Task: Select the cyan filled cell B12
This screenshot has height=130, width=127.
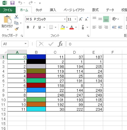Action: (x=36, y=109)
